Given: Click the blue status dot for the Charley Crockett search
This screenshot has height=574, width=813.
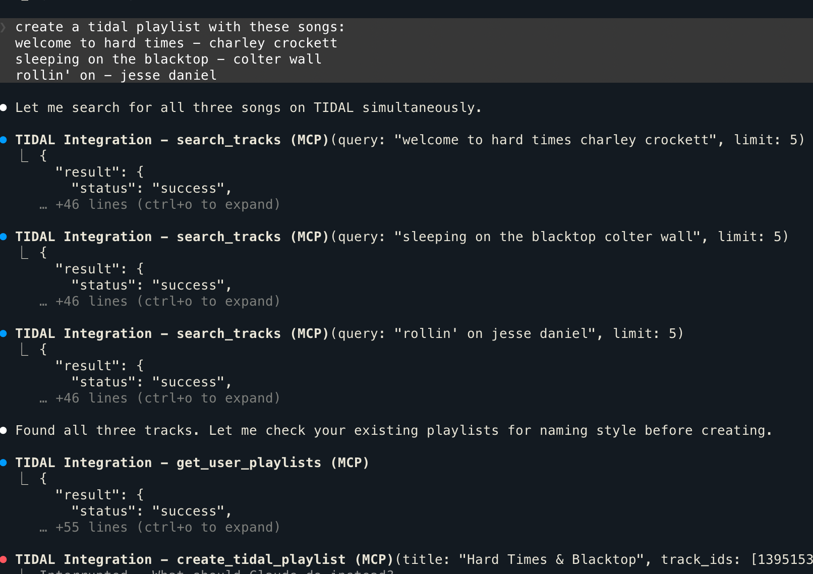Looking at the screenshot, I should tap(4, 140).
